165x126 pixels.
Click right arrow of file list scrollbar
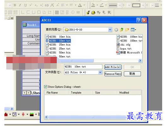(x=140, y=61)
